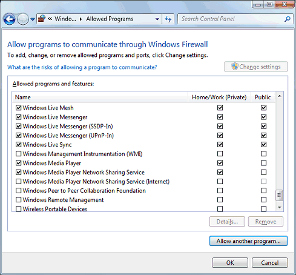
Task: Toggle Windows Live Messenger (SSDP-In) Public checkbox
Action: 263,126
